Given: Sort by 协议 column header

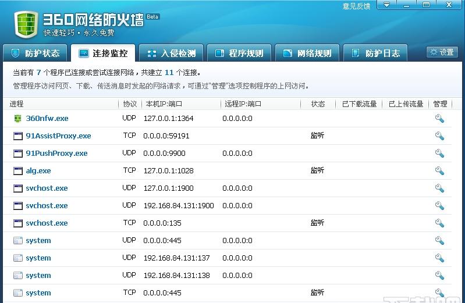Looking at the screenshot, I should pyautogui.click(x=130, y=104).
